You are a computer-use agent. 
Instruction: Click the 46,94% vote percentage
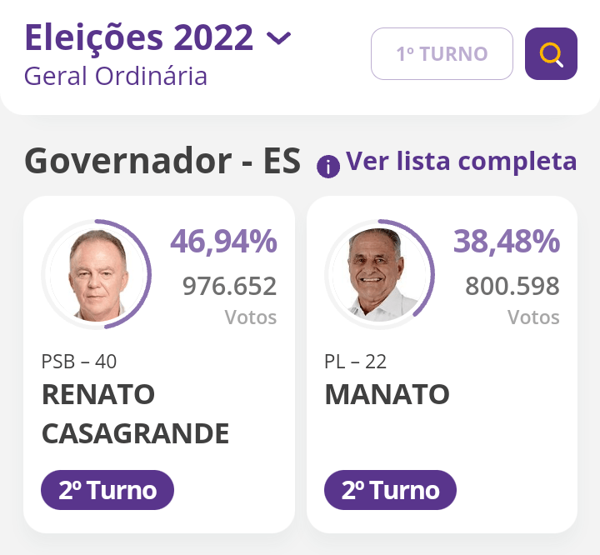click(223, 242)
